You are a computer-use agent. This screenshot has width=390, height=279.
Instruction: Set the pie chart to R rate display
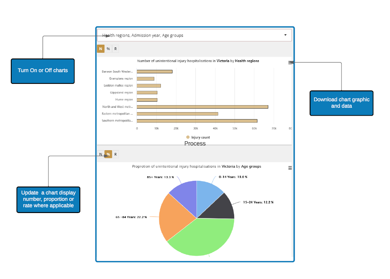[x=116, y=154]
